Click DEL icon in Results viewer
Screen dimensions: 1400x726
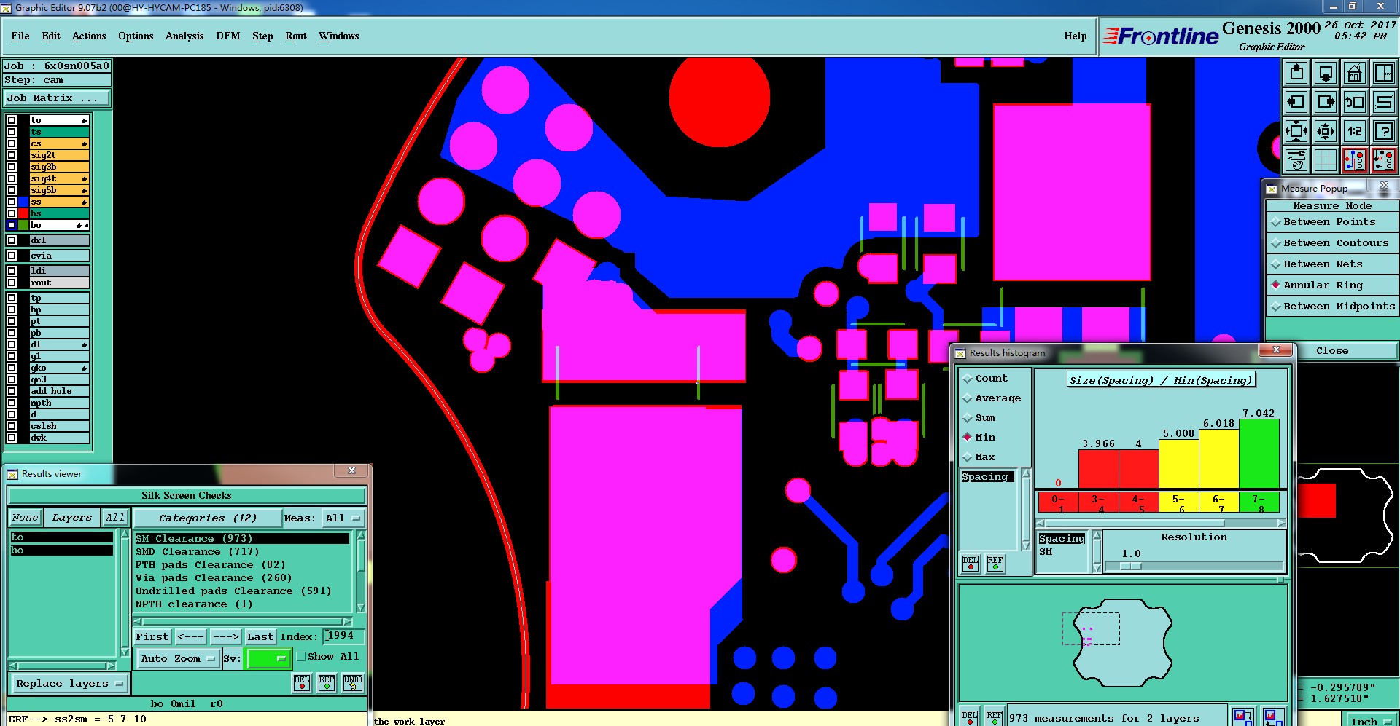click(302, 682)
